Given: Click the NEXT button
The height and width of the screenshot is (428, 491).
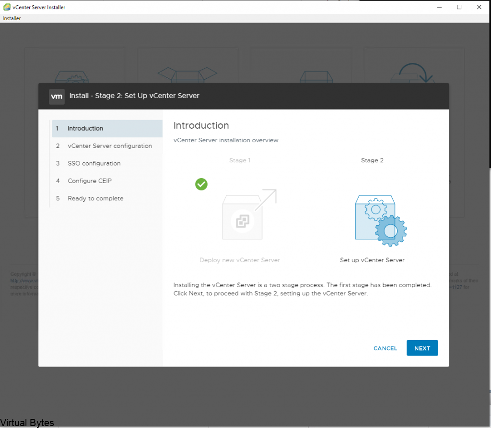Looking at the screenshot, I should click(x=422, y=348).
